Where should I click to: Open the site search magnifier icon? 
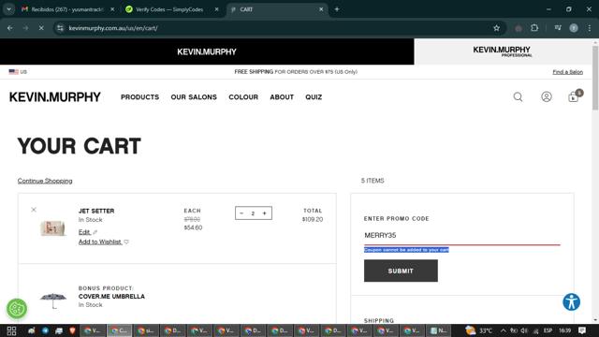(x=518, y=97)
